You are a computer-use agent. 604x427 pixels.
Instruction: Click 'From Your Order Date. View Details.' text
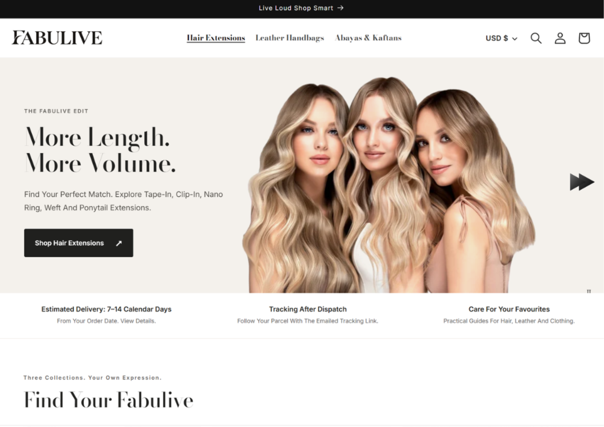[106, 321]
